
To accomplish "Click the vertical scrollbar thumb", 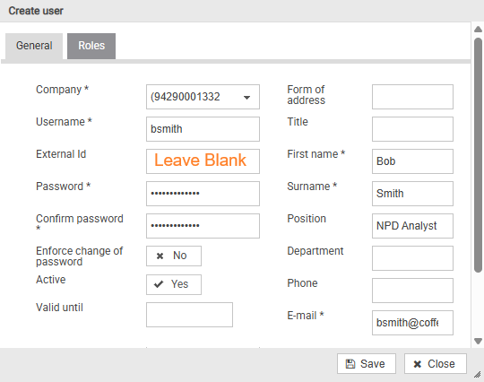I will [478, 155].
